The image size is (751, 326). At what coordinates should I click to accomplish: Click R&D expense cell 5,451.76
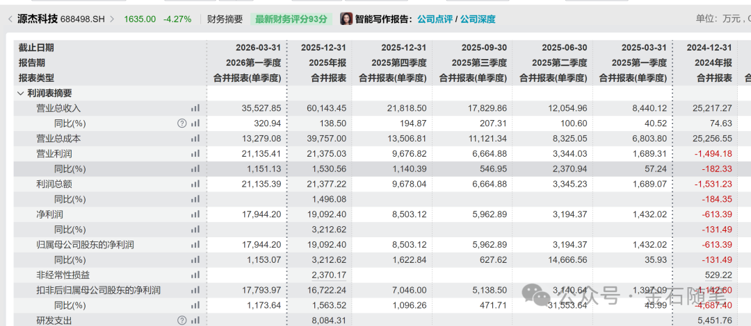(x=716, y=320)
